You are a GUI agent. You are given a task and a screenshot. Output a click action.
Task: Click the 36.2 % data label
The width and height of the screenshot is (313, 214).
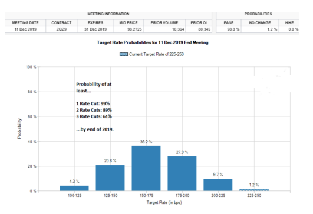click(146, 142)
